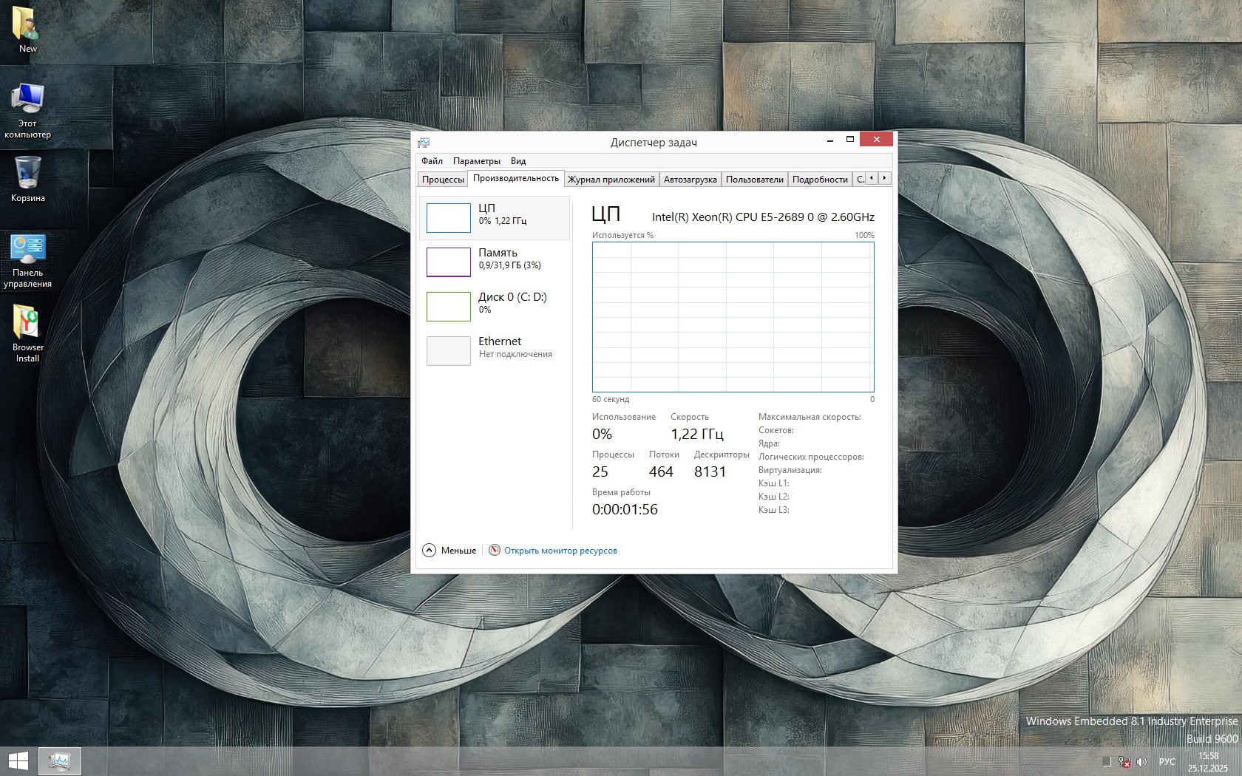Switch to the Журнал приложений tab
Image resolution: width=1242 pixels, height=776 pixels.
611,180
